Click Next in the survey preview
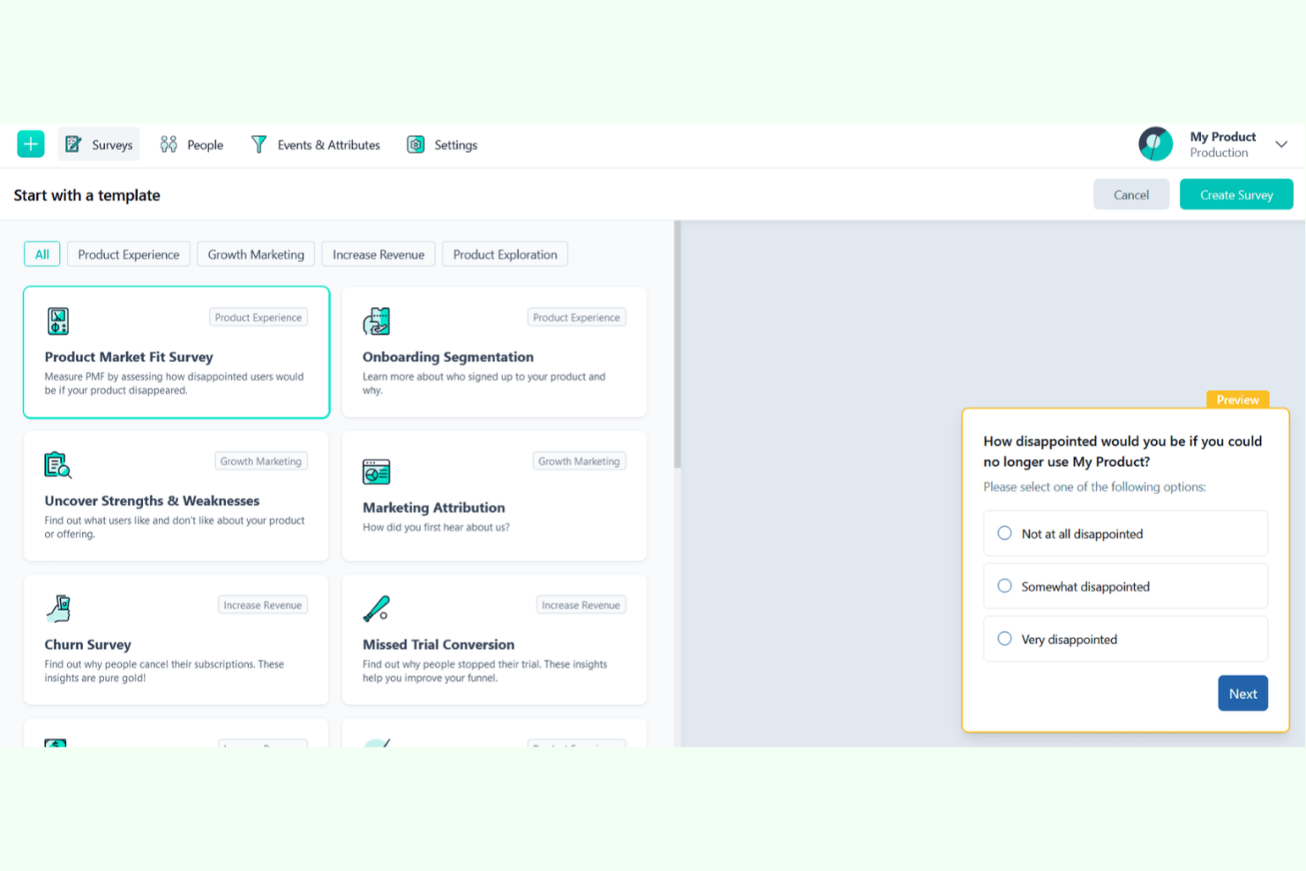 click(x=1242, y=694)
